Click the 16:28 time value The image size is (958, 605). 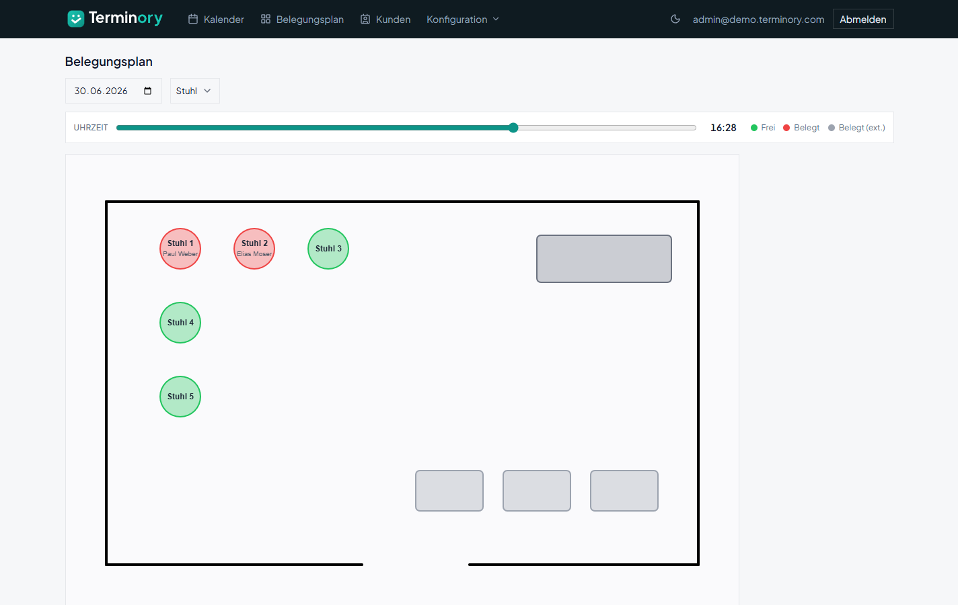click(x=723, y=128)
